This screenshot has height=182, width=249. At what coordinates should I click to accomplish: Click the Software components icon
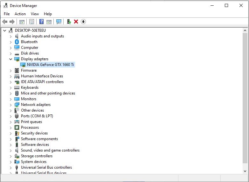click(x=17, y=139)
